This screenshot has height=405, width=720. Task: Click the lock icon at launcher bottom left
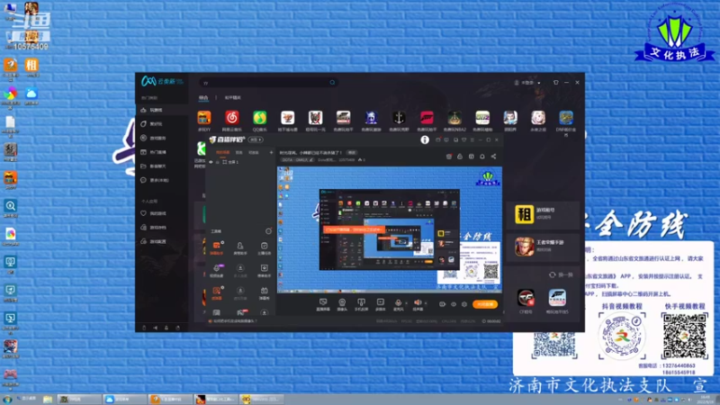166,328
